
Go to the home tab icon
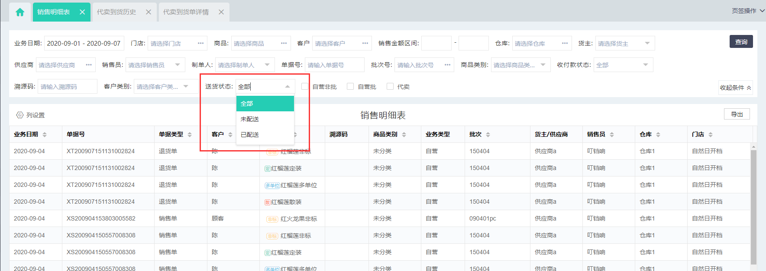coord(20,12)
